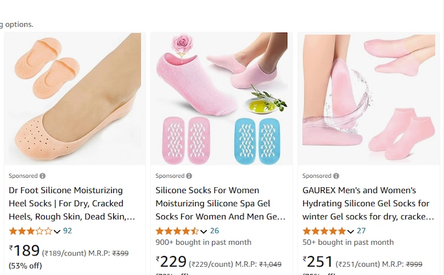444x275 pixels.
Task: Click the five-star rating of GAUREX gel socks
Action: [x=324, y=231]
